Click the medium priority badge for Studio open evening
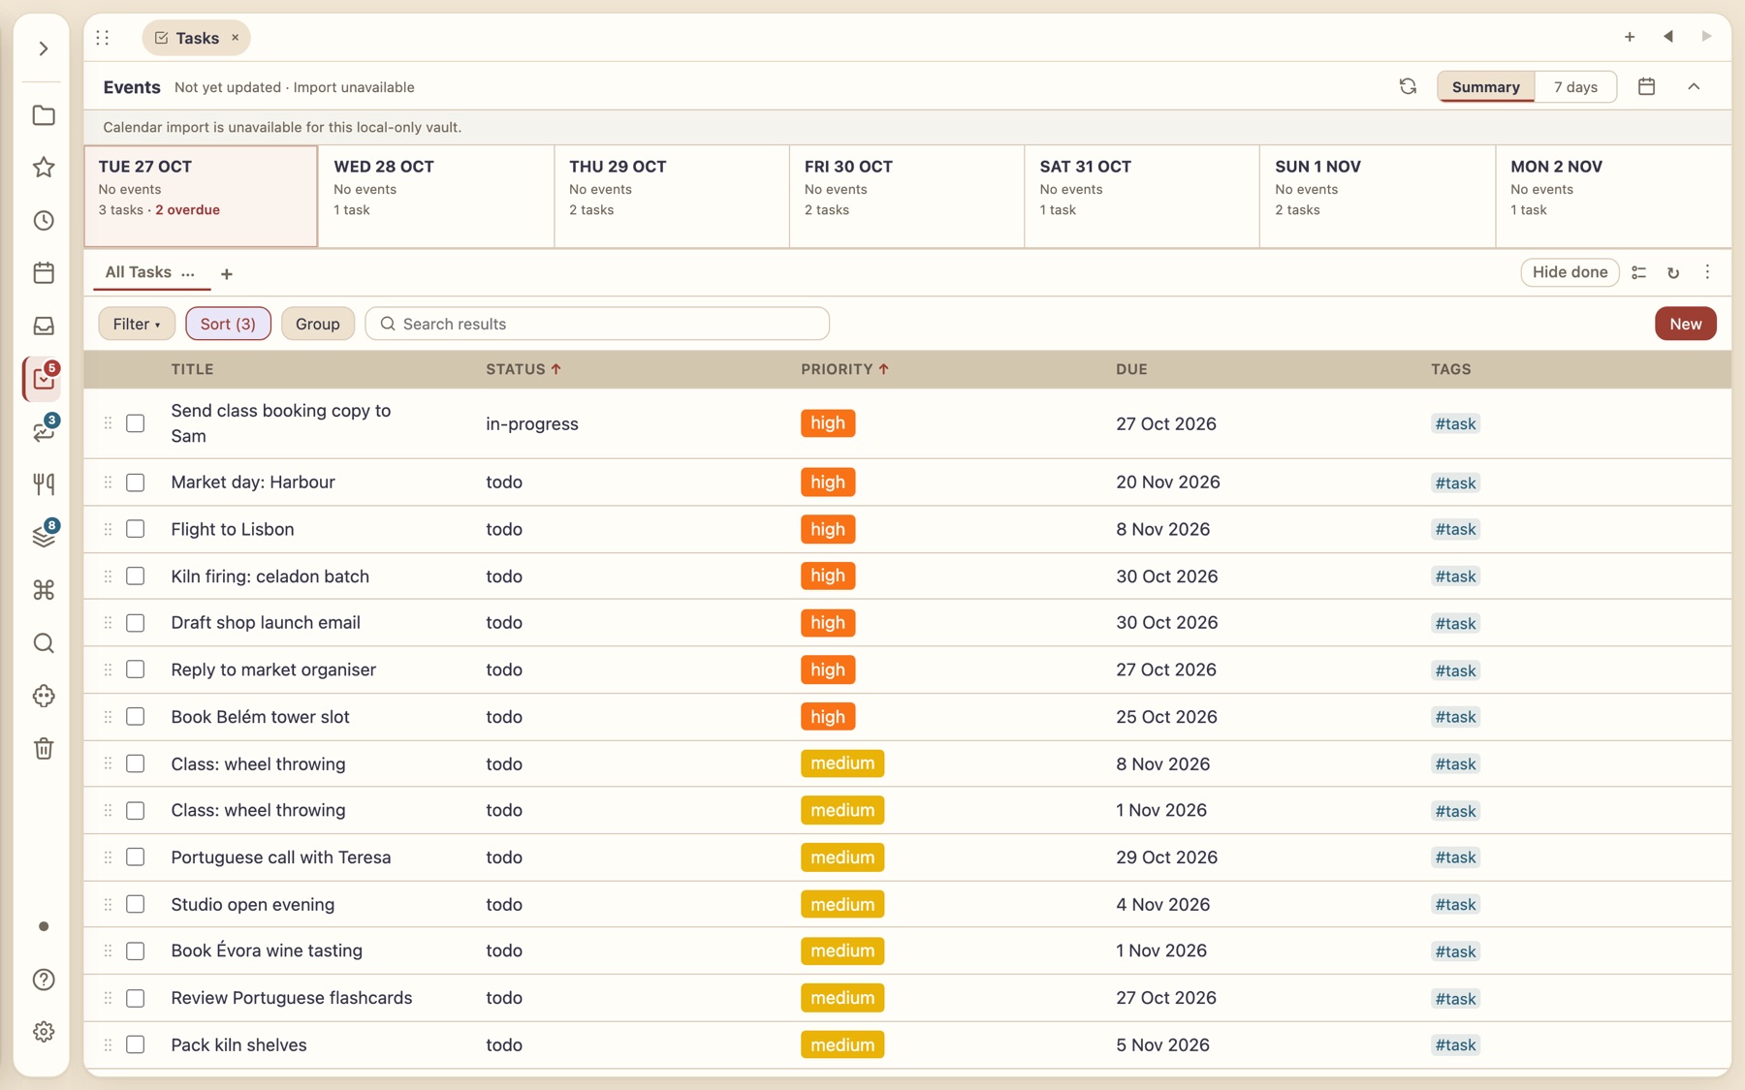Viewport: 1745px width, 1090px height. 842,905
